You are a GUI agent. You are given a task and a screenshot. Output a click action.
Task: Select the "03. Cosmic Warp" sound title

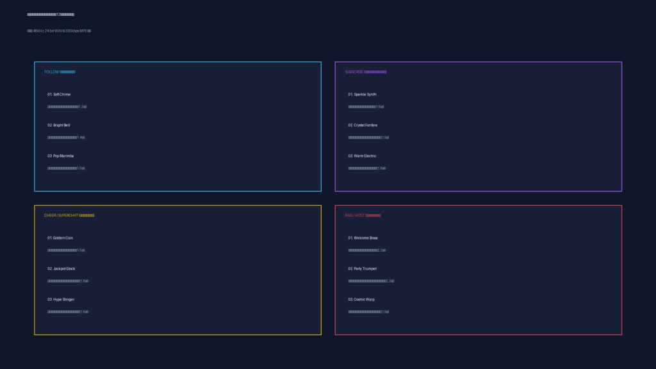361,300
